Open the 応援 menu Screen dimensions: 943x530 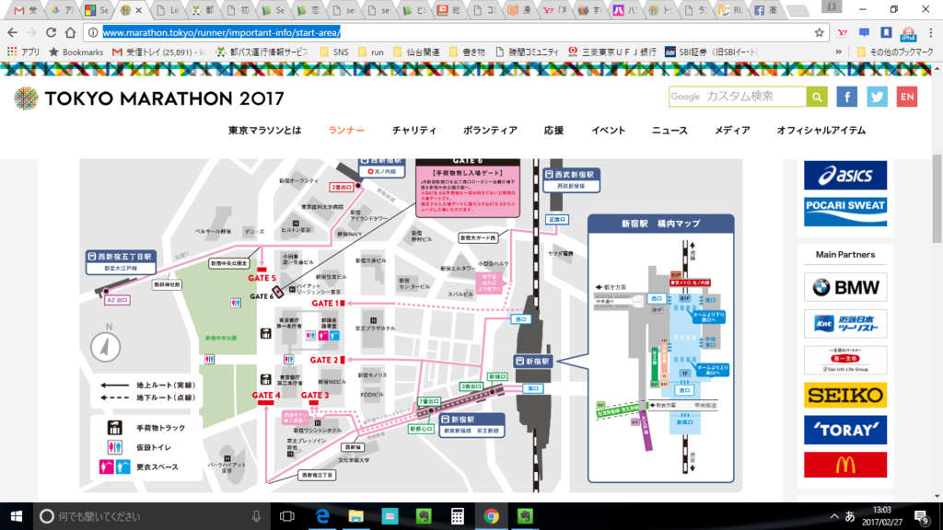click(553, 131)
